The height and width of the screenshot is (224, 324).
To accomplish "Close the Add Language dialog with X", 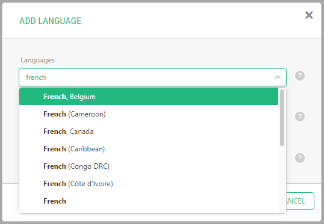I will coord(309,15).
